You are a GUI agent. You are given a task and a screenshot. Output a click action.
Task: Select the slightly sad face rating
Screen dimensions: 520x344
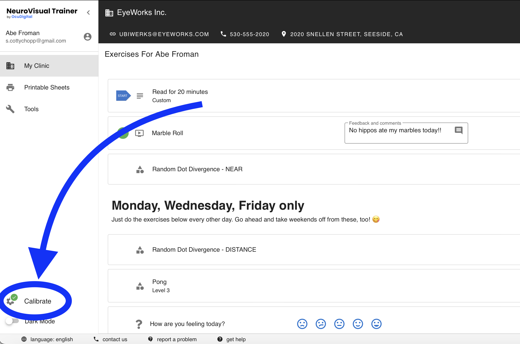click(321, 324)
